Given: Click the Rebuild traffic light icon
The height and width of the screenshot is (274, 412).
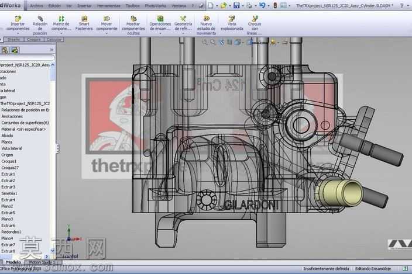Looking at the screenshot, I should coord(275,5).
